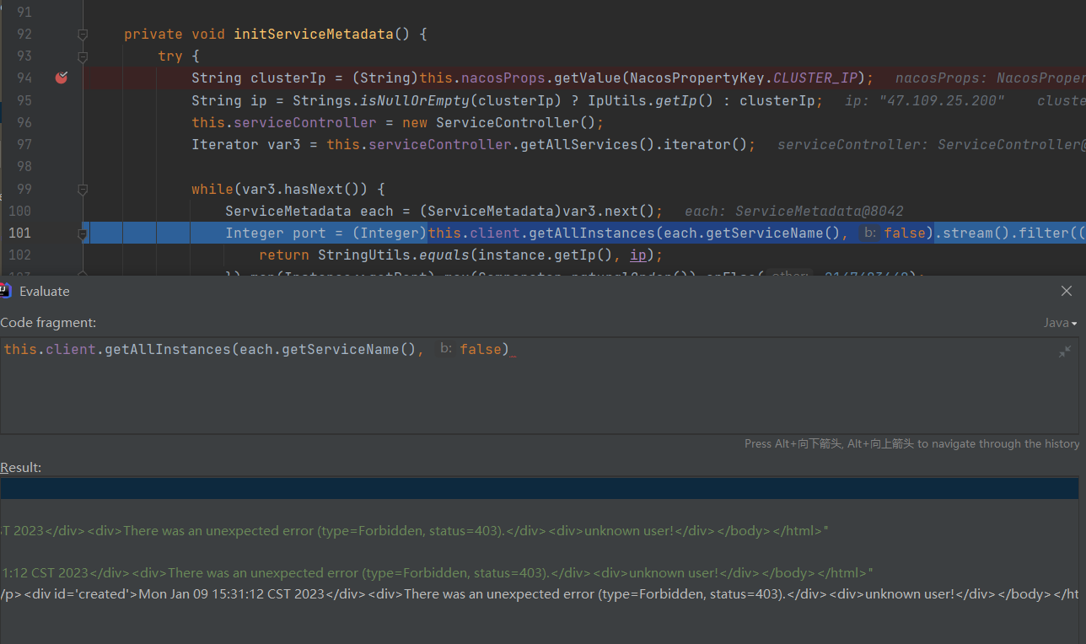Click the 'b:' parameter hint in editor line 101
The width and height of the screenshot is (1086, 644).
(868, 233)
